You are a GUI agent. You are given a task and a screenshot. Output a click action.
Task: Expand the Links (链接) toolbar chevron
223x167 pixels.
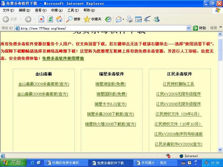point(221,27)
